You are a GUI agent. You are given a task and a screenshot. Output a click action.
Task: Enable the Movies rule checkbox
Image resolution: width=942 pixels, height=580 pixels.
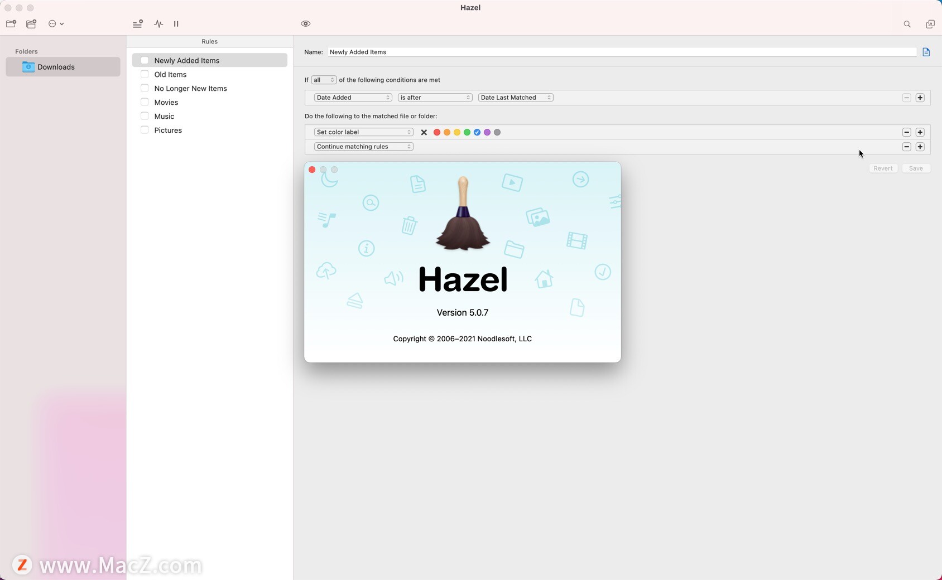145,102
